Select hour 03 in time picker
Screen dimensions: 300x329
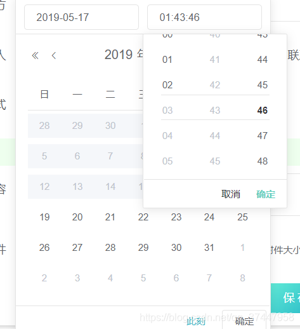167,111
